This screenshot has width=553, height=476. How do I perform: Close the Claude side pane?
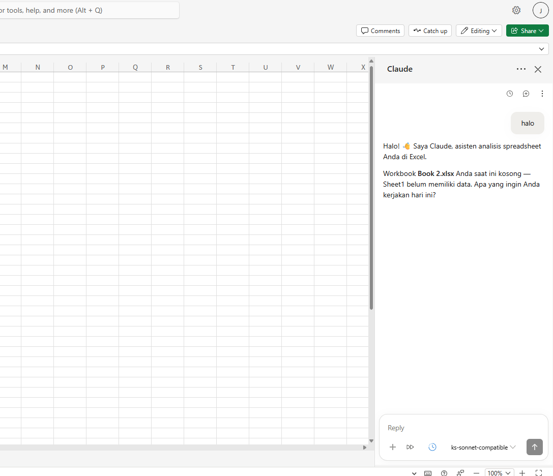click(x=538, y=69)
